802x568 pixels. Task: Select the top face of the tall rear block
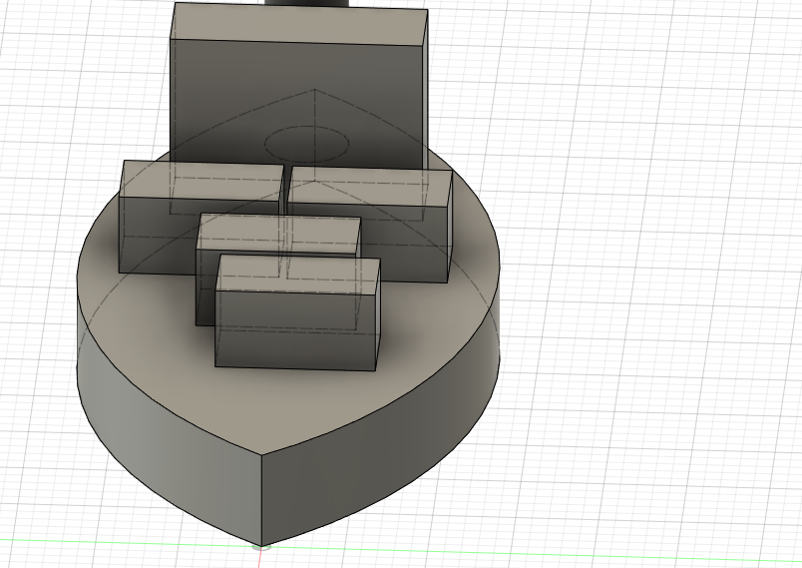(x=299, y=24)
